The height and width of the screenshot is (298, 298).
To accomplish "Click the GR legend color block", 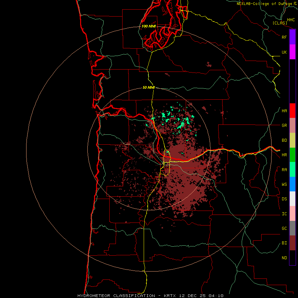I will [292, 125].
